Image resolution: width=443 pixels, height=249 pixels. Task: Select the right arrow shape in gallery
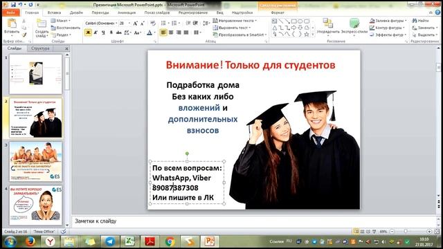293,28
